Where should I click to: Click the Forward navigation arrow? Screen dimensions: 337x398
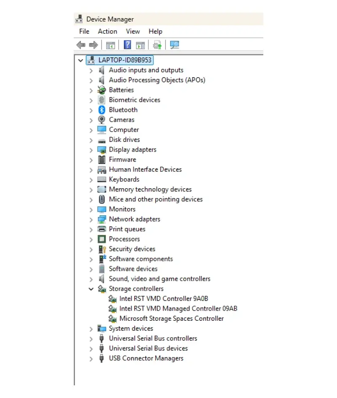pos(94,45)
